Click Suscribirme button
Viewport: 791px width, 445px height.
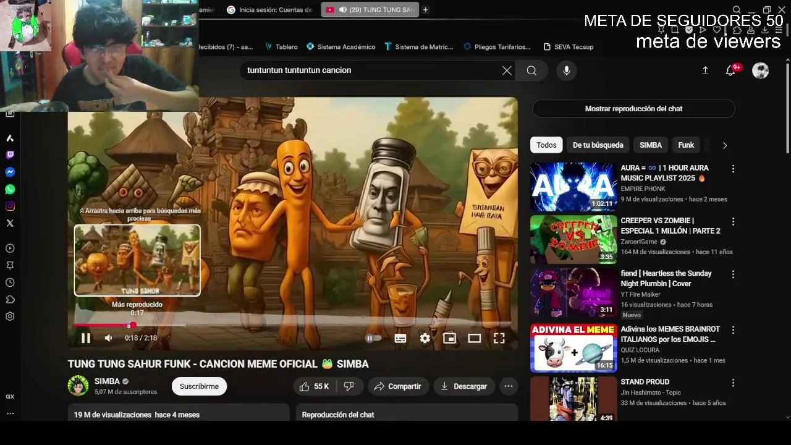pos(199,386)
